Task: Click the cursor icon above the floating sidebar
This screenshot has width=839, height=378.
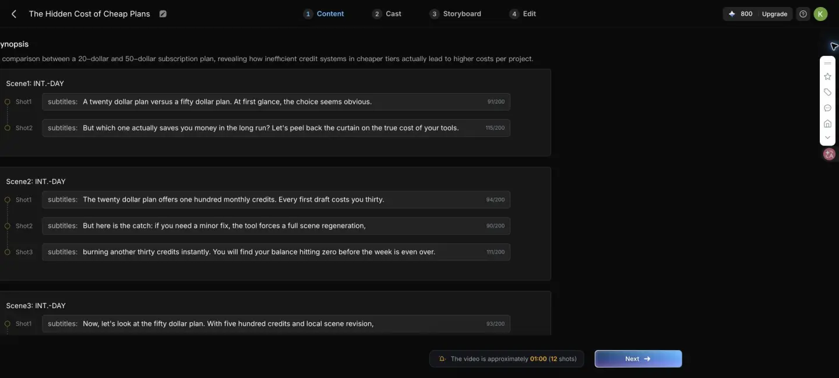Action: tap(834, 47)
